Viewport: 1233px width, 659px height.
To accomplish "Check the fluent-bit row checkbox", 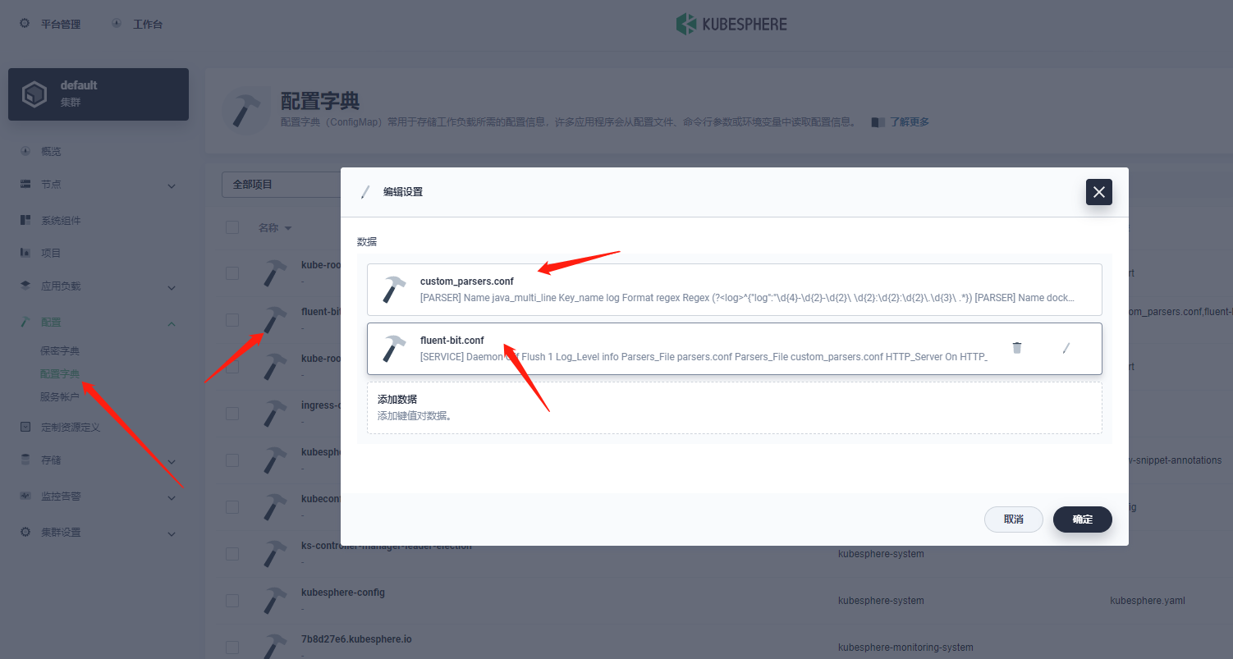I will pos(232,319).
